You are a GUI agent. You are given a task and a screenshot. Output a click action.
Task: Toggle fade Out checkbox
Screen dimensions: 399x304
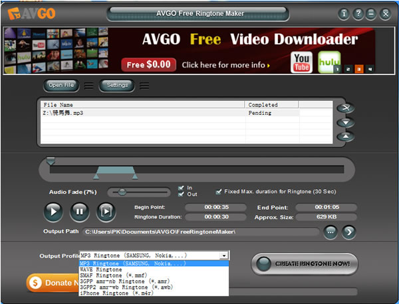181,194
